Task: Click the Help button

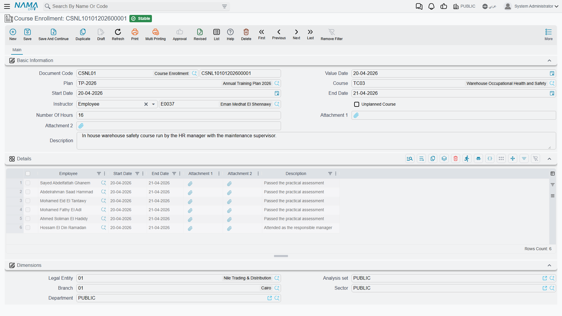Action: (230, 35)
